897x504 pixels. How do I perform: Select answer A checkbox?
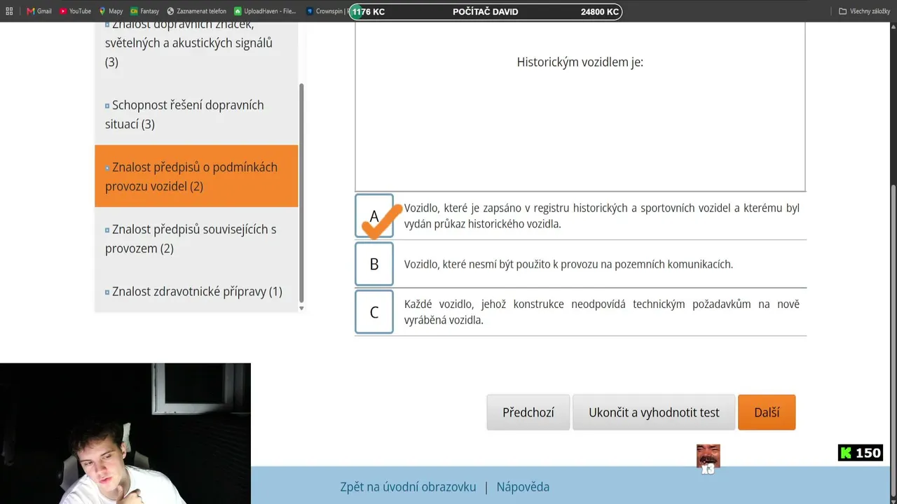click(374, 216)
